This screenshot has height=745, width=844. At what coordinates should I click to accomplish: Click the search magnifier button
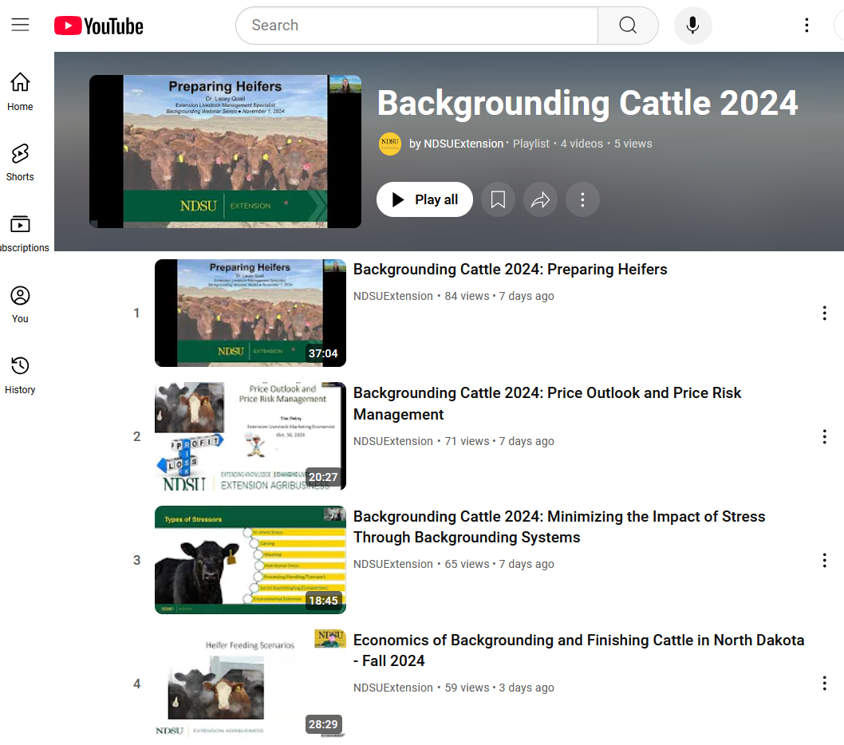tap(628, 26)
